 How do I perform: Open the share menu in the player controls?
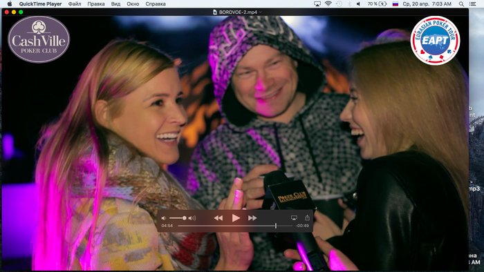click(307, 217)
